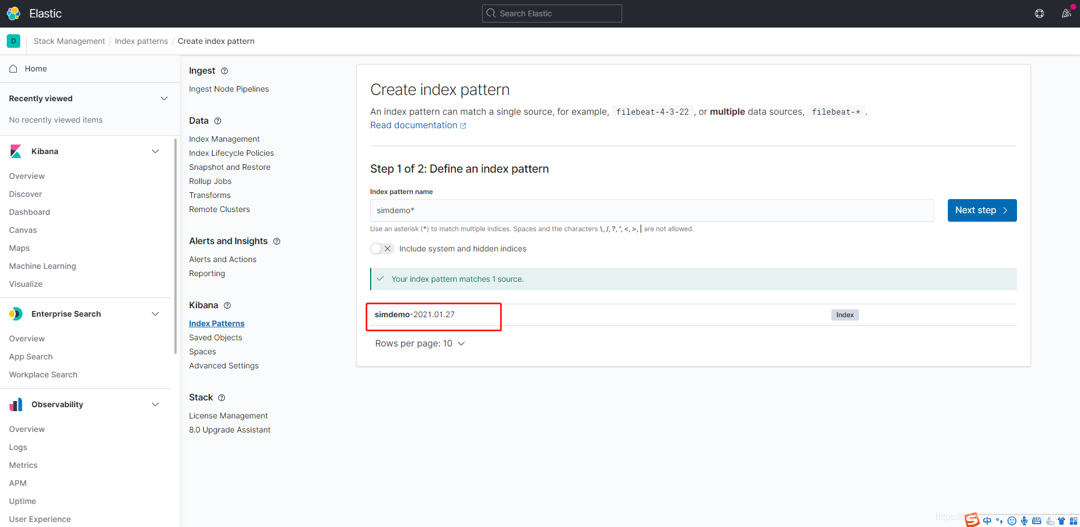This screenshot has height=527, width=1080.
Task: Open the newsfeed icon in top right
Action: [x=1066, y=13]
